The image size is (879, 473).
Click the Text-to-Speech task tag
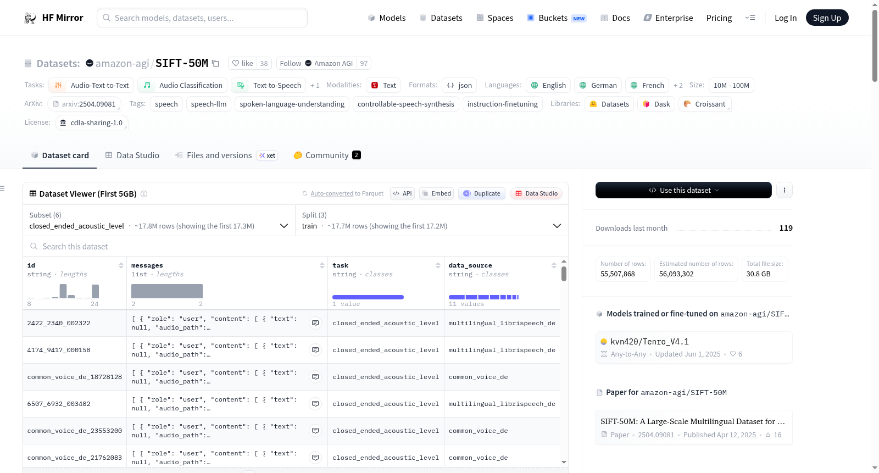269,85
